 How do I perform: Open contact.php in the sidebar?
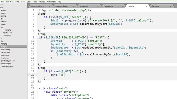(6, 50)
